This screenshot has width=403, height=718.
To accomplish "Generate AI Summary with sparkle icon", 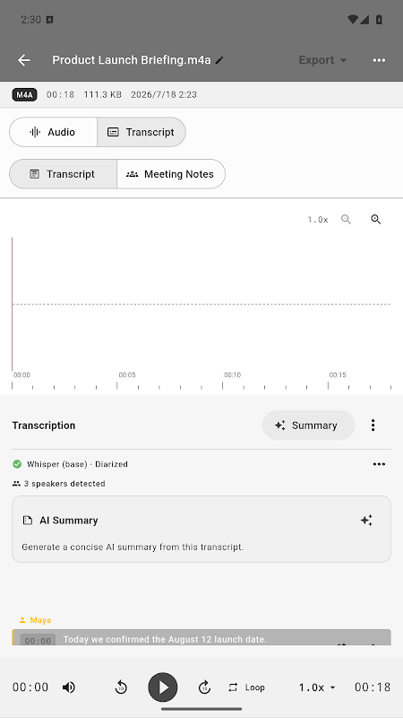I will coord(366,521).
